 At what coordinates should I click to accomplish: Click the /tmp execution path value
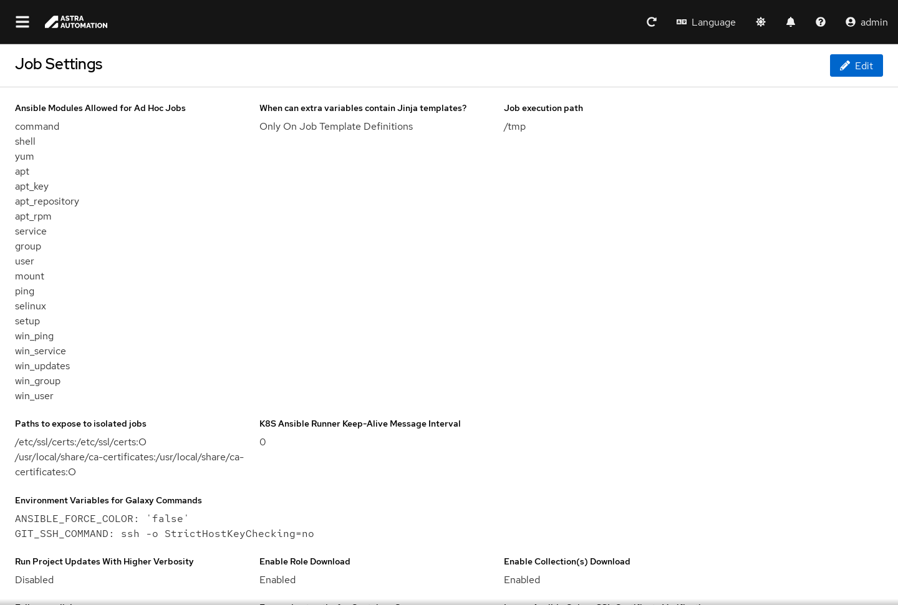[514, 127]
